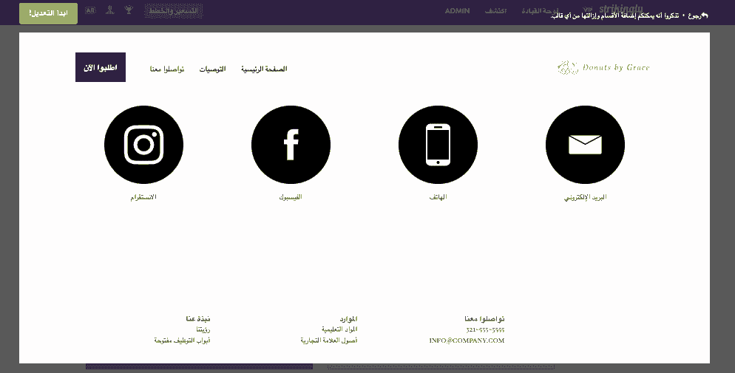This screenshot has width=735, height=373.
Task: Click footer heading نبذة عنا
Action: [198, 318]
